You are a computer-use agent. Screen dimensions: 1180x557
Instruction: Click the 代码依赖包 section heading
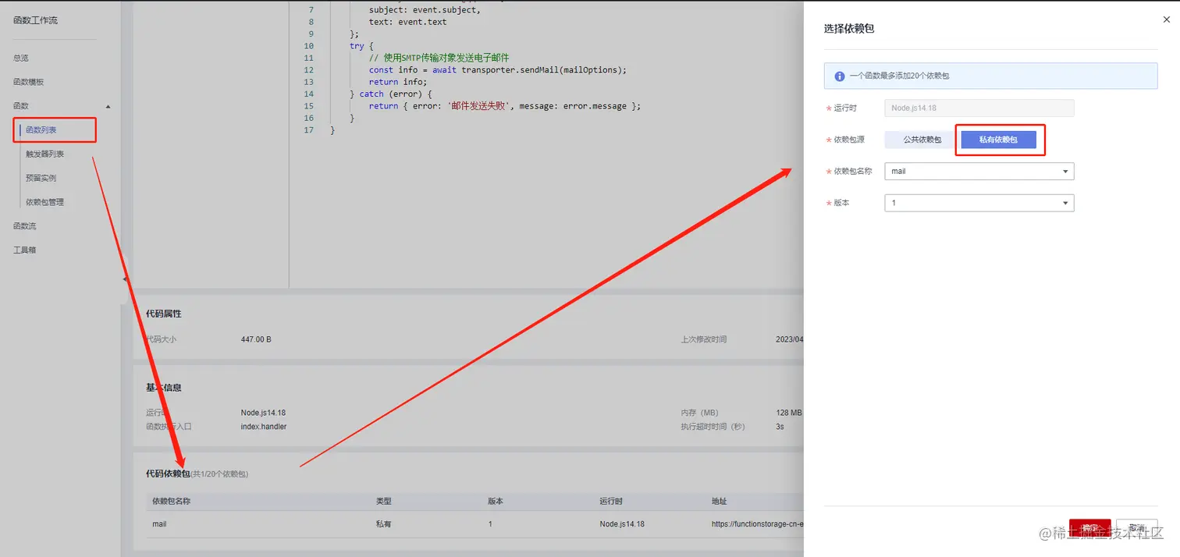tap(168, 474)
